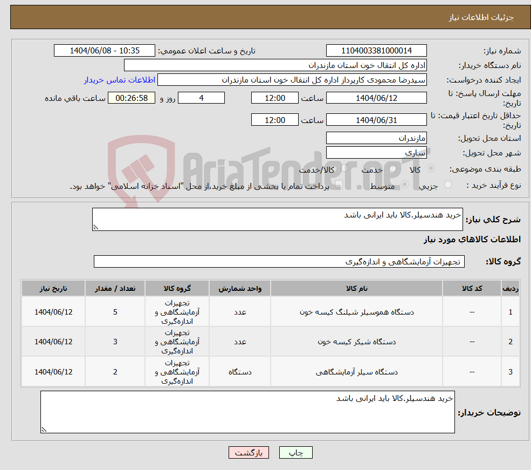Click unit دستگاه in third row

coord(240,372)
